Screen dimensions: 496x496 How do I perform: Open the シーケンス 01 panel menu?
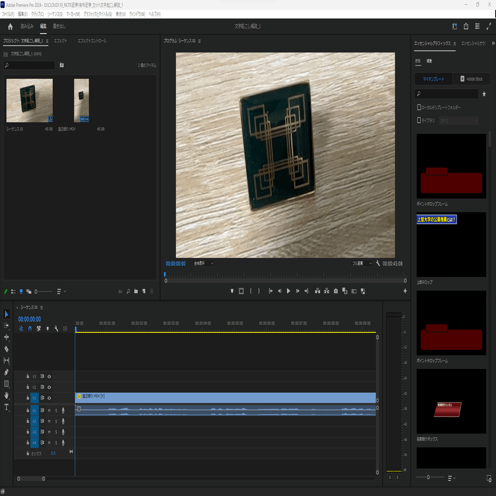[x=41, y=307]
